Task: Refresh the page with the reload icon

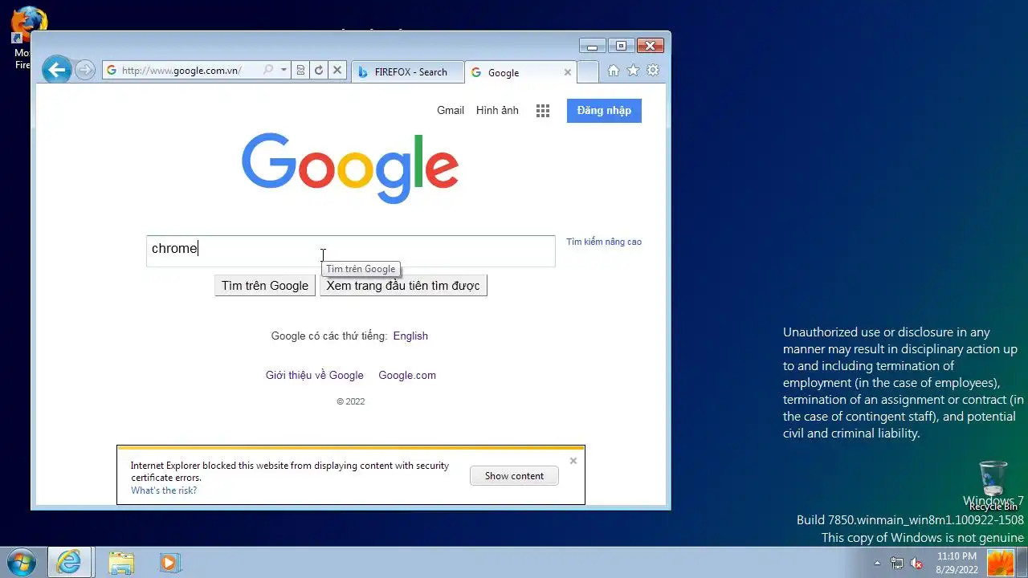Action: (x=319, y=70)
